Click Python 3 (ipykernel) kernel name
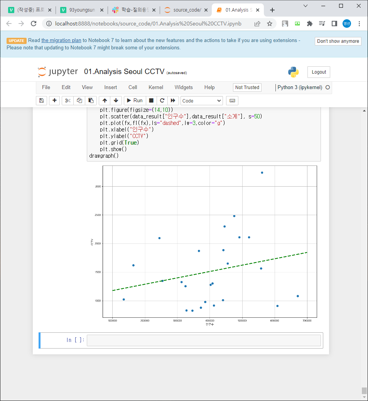The width and height of the screenshot is (368, 401). click(x=300, y=88)
